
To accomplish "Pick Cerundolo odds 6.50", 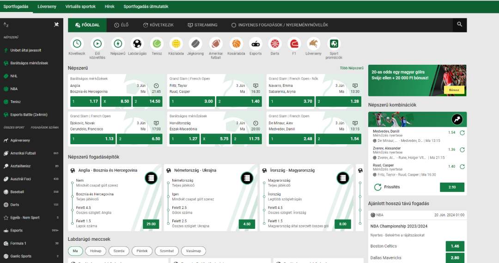I will 140,139.
